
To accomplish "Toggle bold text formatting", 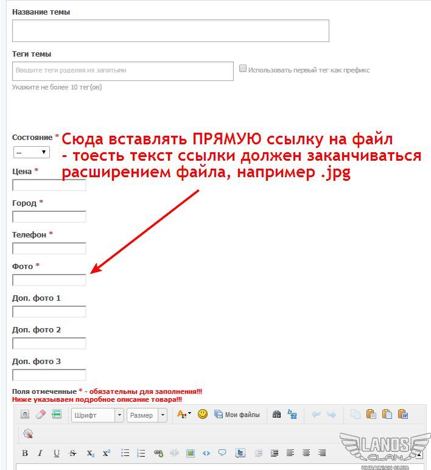I will click(x=25, y=453).
